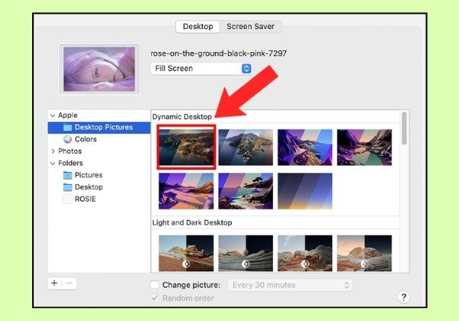Select the Desktop folder in Folders list
Screen dimensions: 459x321
coord(83,187)
